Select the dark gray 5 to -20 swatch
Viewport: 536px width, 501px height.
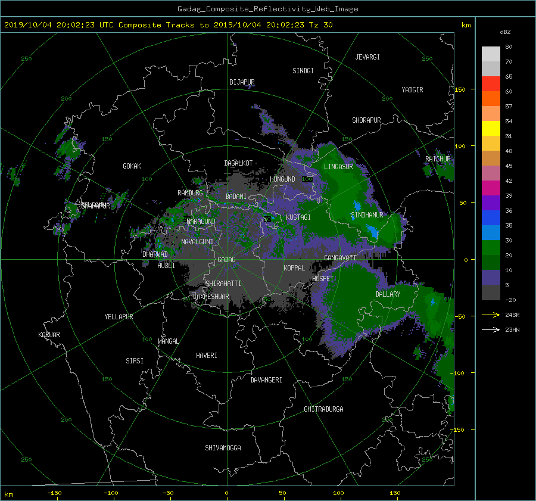[x=491, y=292]
